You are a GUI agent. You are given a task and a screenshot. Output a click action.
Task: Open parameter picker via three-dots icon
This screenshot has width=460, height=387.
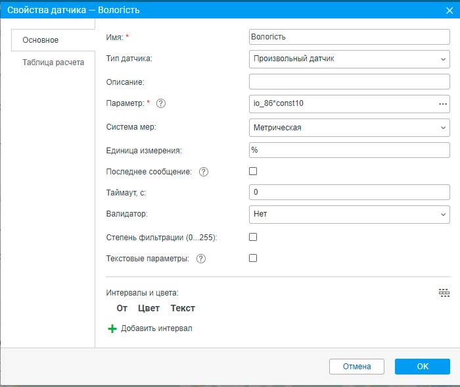pos(442,104)
